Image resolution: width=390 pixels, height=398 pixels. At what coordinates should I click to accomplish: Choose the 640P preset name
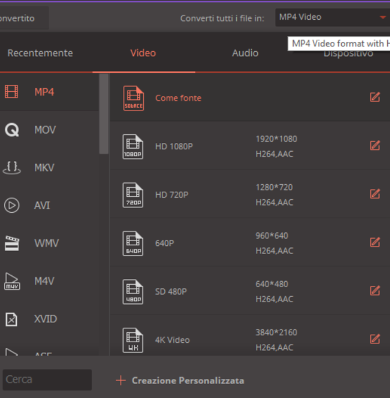click(x=164, y=243)
